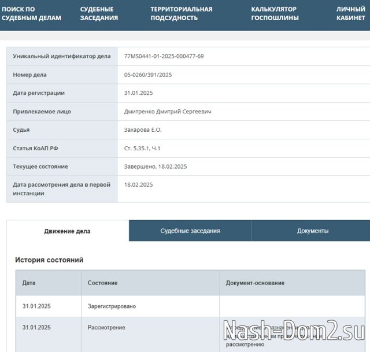
Task: Click the История состояний heading
Action: (49, 260)
